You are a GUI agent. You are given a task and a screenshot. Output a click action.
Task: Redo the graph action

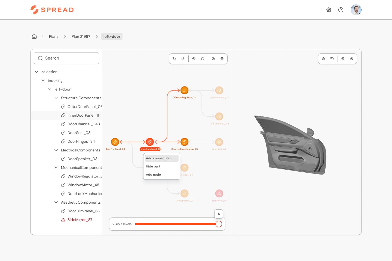(x=183, y=59)
